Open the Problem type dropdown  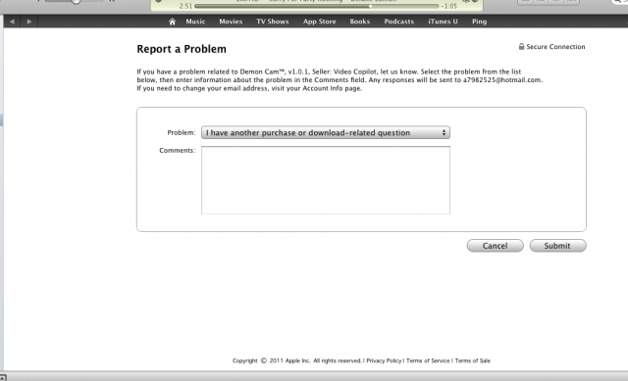click(x=326, y=133)
